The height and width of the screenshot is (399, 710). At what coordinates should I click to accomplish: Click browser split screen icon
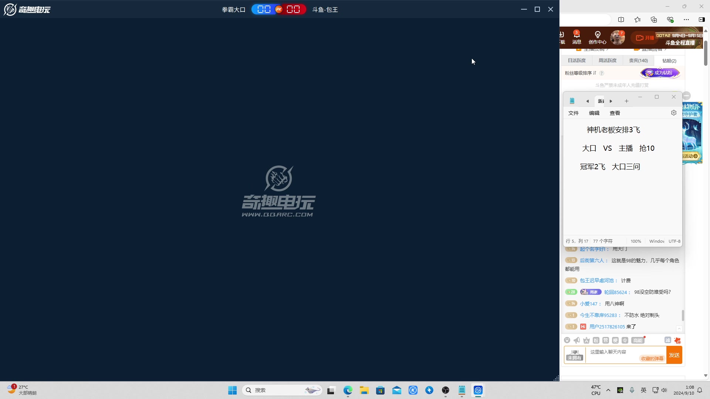coord(621,20)
